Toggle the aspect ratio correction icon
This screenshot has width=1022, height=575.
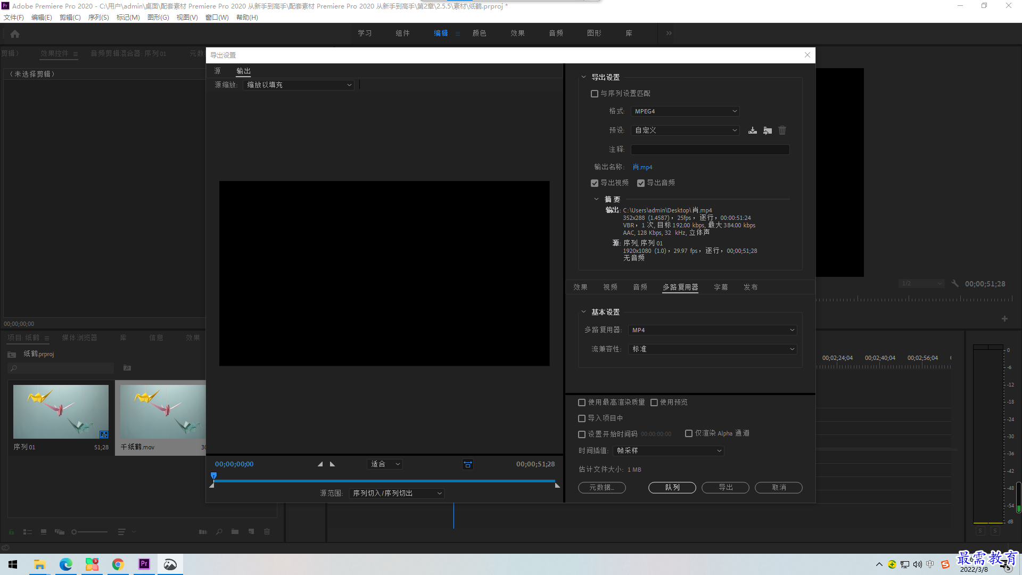click(x=468, y=464)
